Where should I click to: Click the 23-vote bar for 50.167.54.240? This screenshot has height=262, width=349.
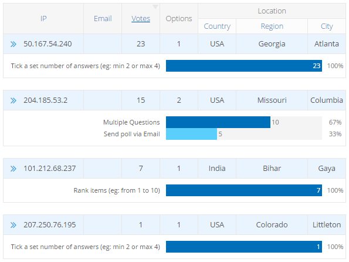[244, 66]
